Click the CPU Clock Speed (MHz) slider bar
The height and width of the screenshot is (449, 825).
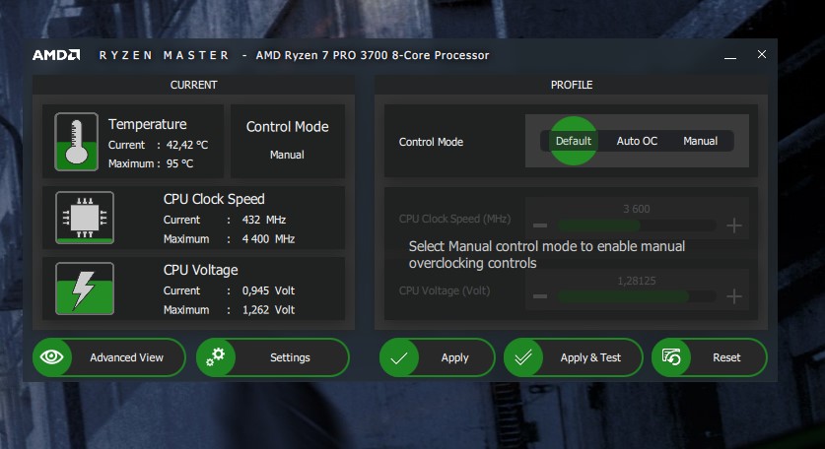pos(637,226)
